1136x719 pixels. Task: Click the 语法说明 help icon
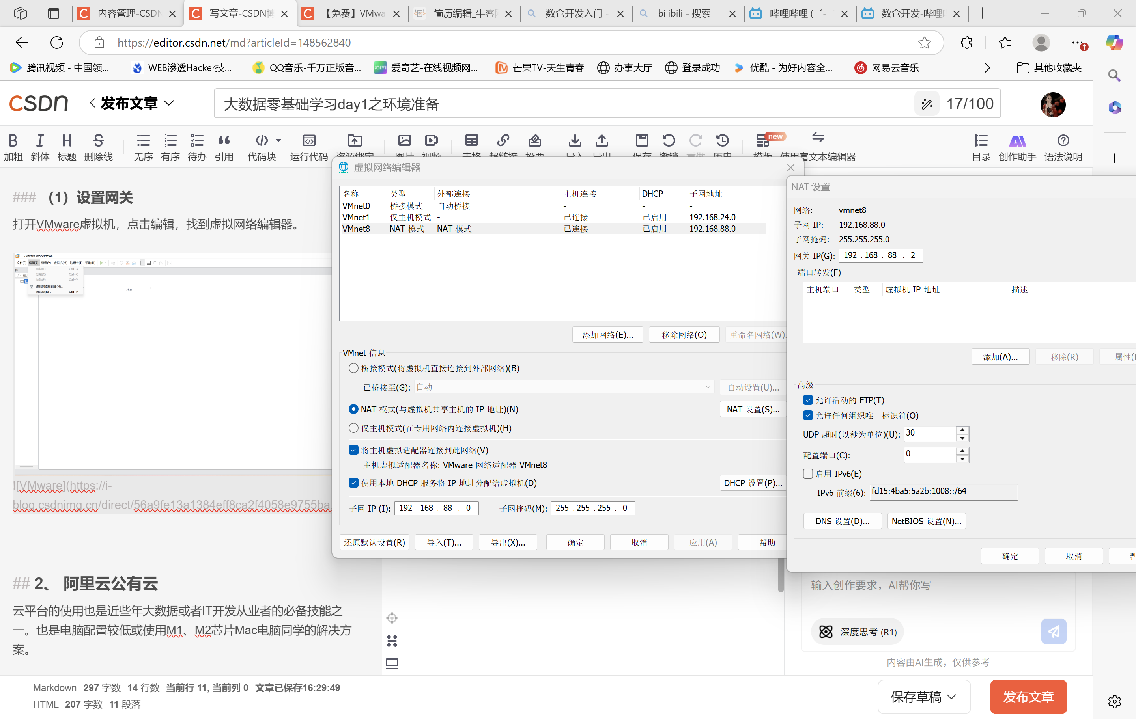coord(1063,140)
